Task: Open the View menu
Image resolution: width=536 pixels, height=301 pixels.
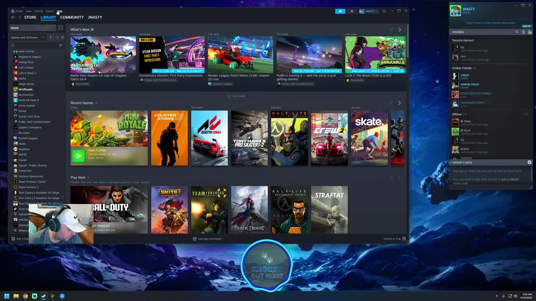Action: point(28,11)
